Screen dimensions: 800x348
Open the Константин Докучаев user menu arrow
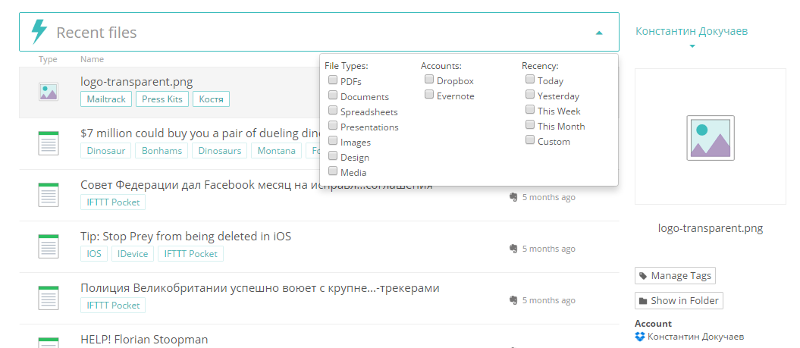tap(692, 46)
